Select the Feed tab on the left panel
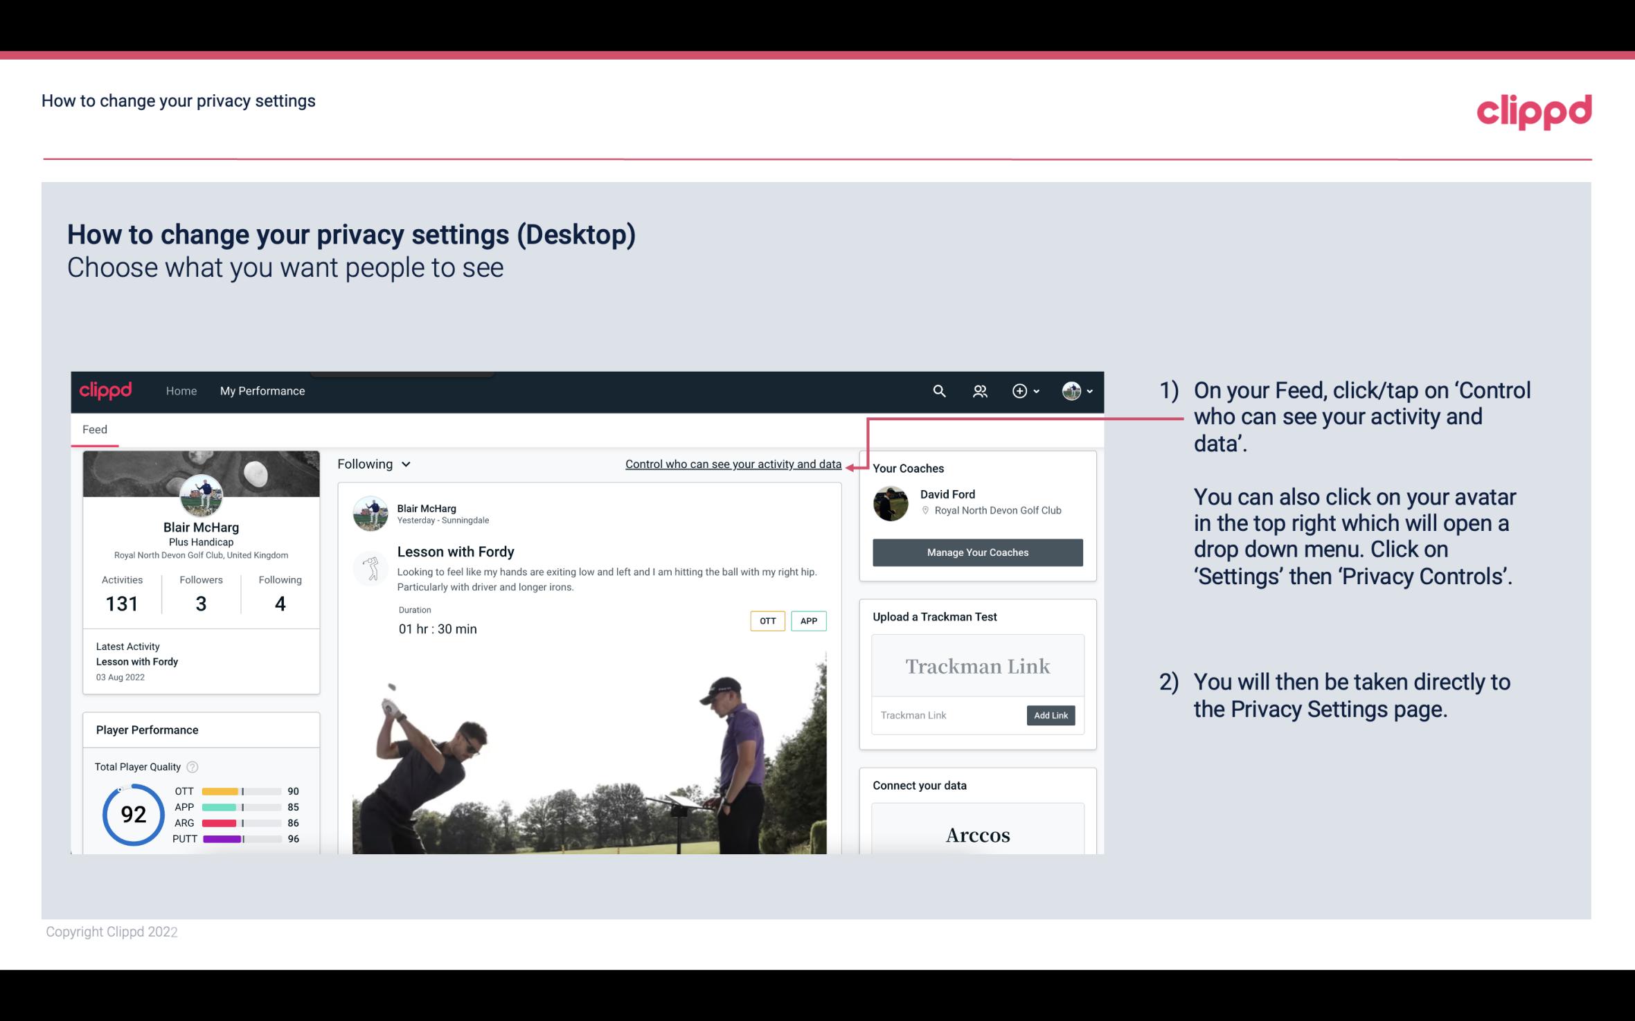The image size is (1635, 1021). [96, 429]
